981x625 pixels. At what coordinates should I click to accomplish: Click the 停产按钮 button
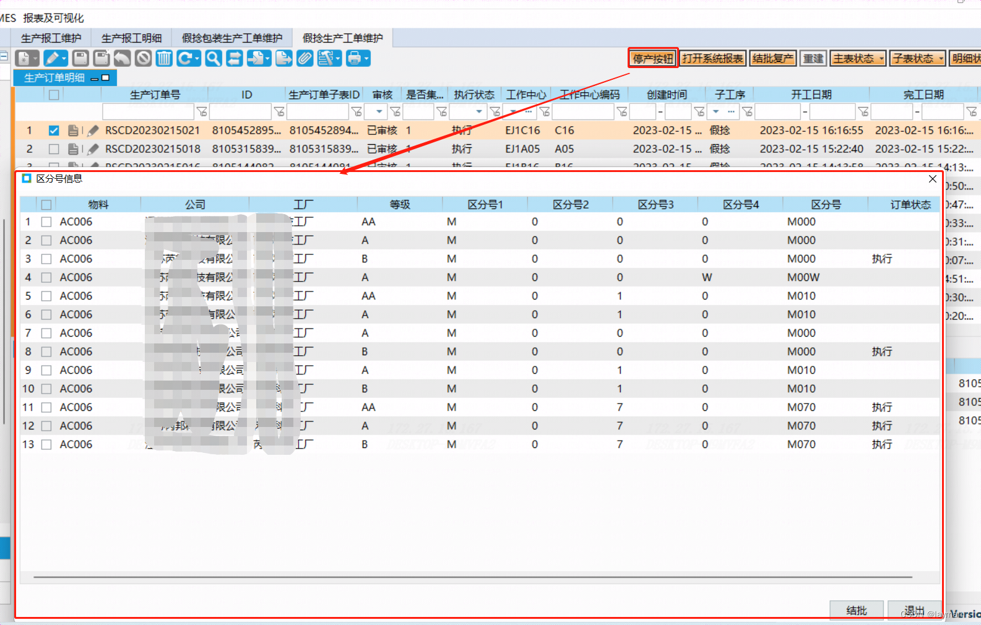[653, 58]
